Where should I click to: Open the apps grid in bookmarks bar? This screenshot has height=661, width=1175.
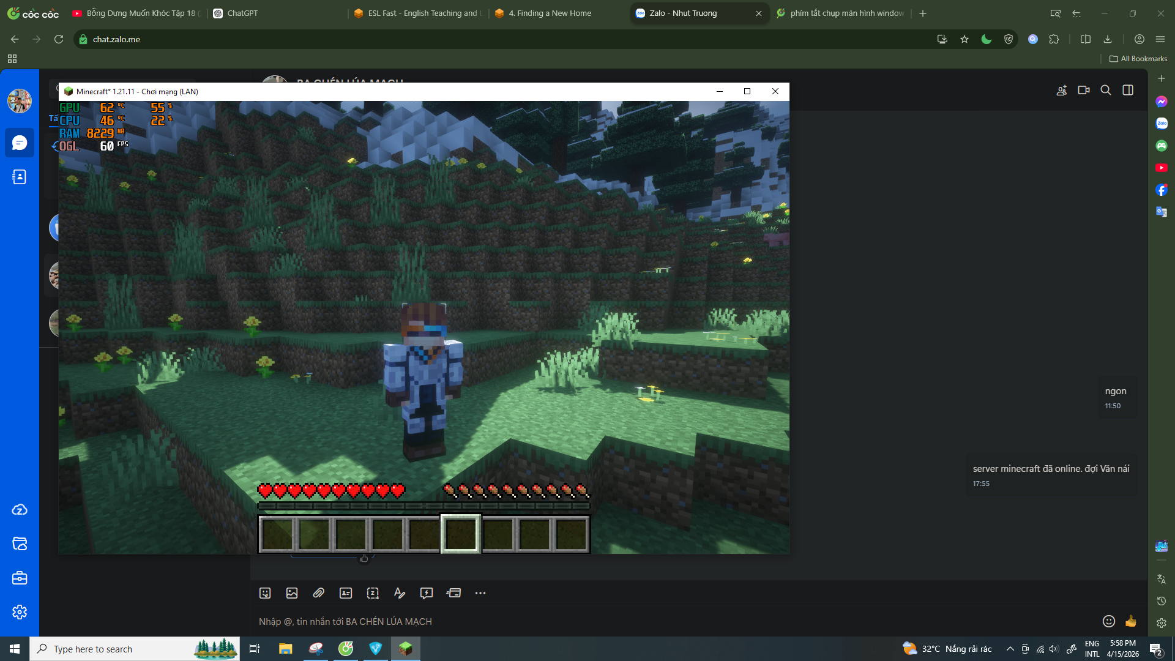tap(12, 59)
